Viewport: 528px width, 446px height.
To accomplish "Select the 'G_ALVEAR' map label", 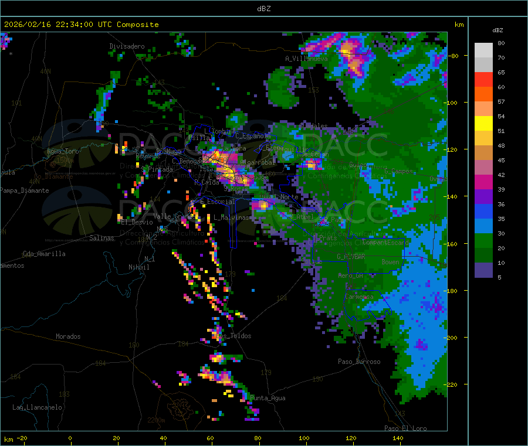I will 351,257.
